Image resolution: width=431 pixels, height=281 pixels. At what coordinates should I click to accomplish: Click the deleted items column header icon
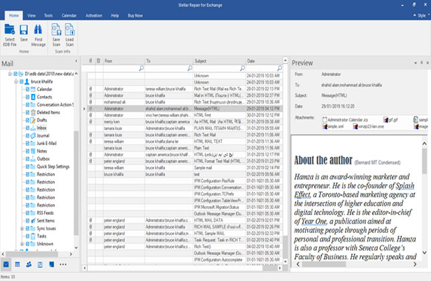pos(98,61)
